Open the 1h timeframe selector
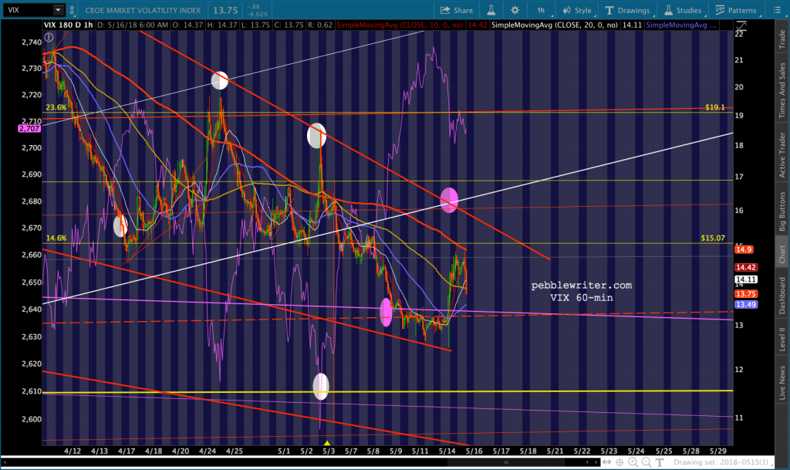The height and width of the screenshot is (470, 790). pos(542,10)
